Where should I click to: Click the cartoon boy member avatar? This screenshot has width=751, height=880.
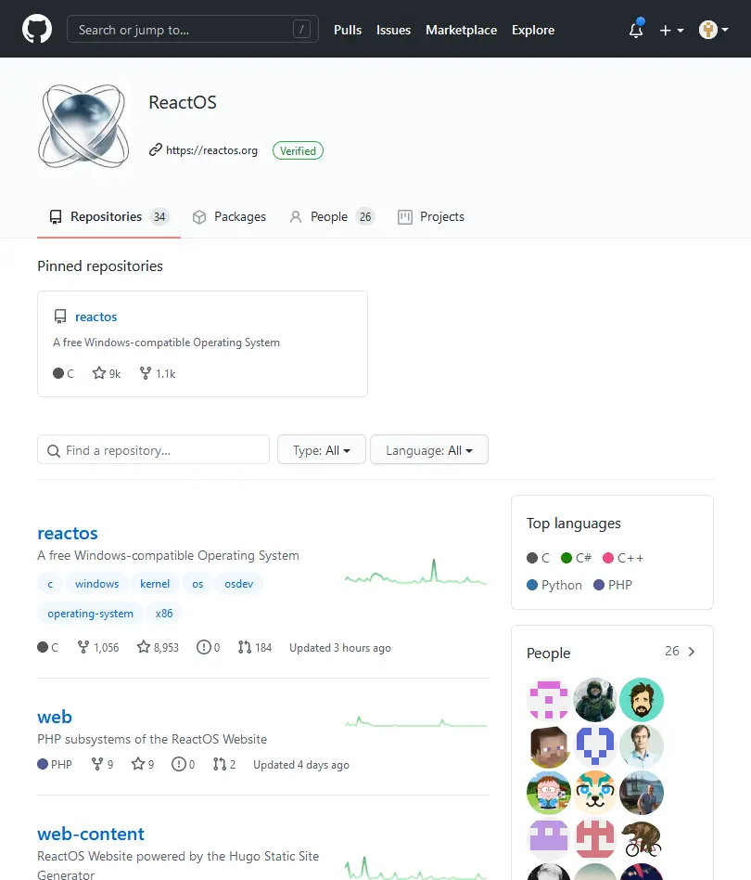549,793
